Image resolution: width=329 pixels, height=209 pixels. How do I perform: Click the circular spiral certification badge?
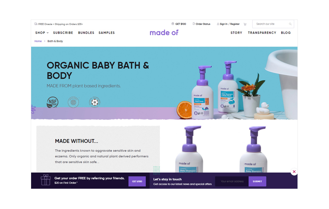[x=73, y=102]
